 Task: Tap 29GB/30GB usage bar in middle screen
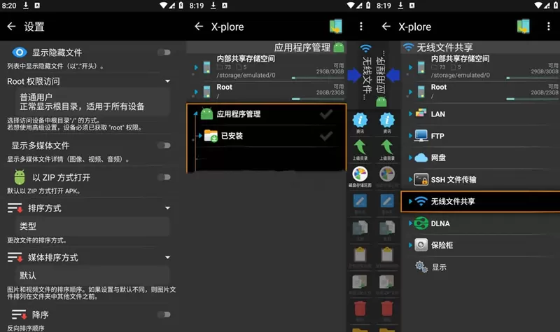tap(318, 78)
